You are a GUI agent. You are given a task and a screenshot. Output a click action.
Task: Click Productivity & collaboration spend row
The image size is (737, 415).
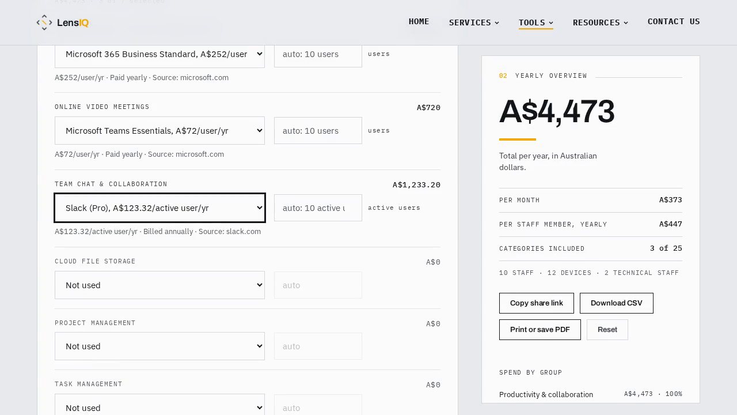pos(591,394)
